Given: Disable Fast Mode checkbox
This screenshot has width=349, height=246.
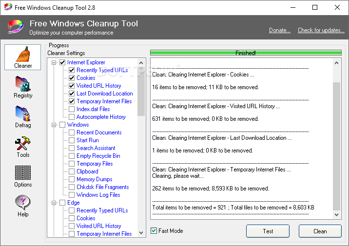Looking at the screenshot, I should point(154,230).
